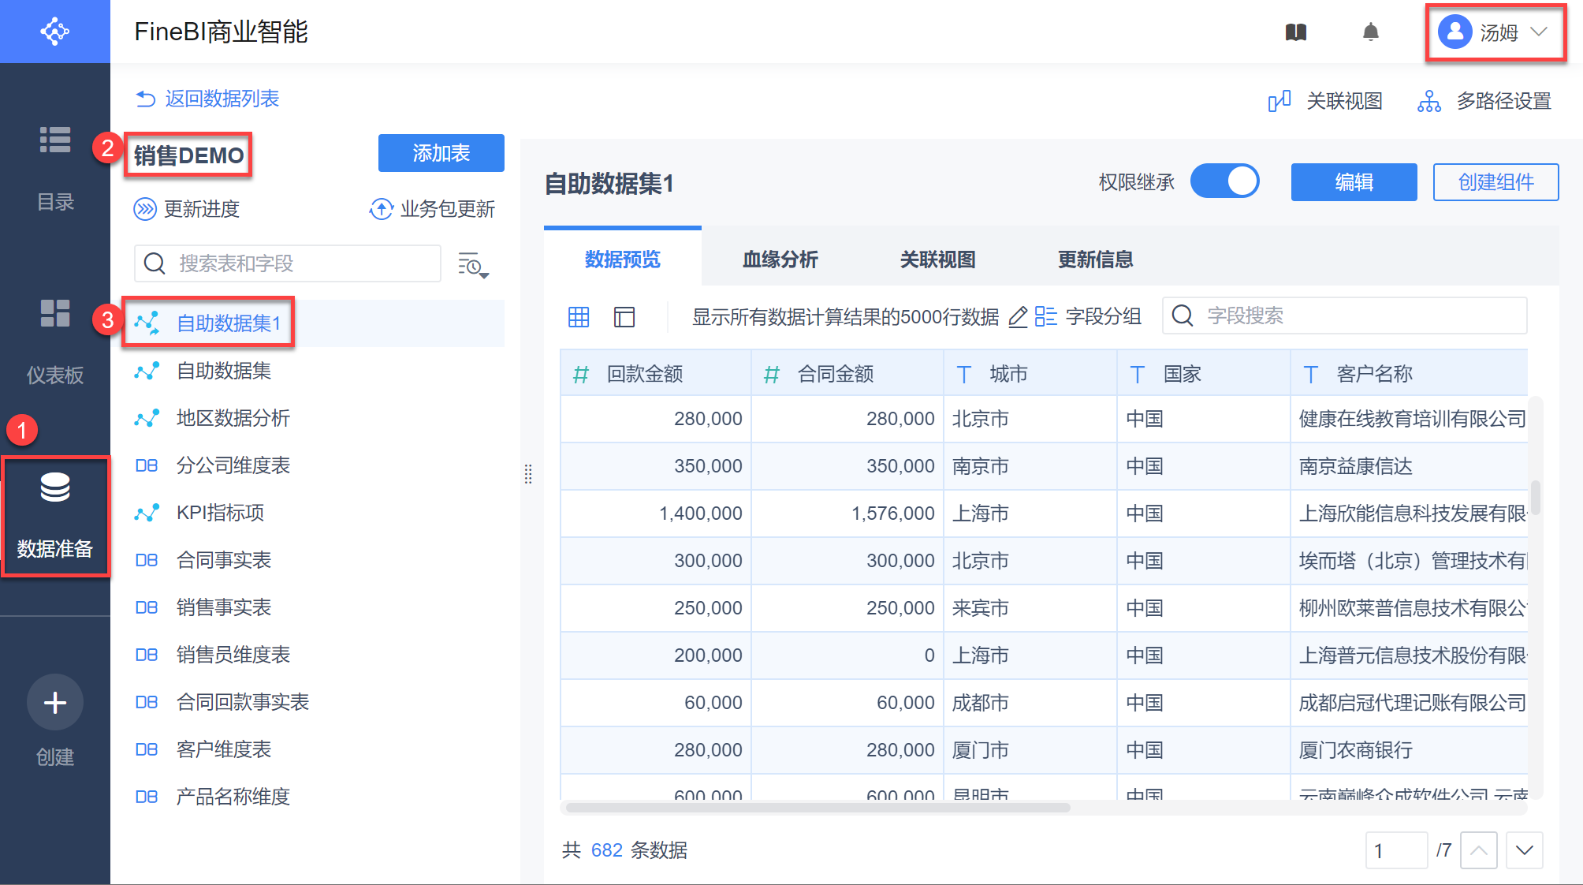Viewport: 1583px width, 885px height.
Task: Click pencil icon to edit row count
Action: [x=1018, y=317]
